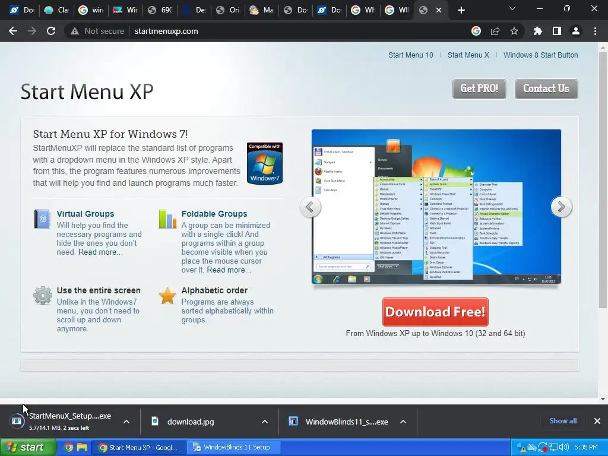Click the Virtual Groups book icon
This screenshot has height=456, width=608.
tap(42, 218)
